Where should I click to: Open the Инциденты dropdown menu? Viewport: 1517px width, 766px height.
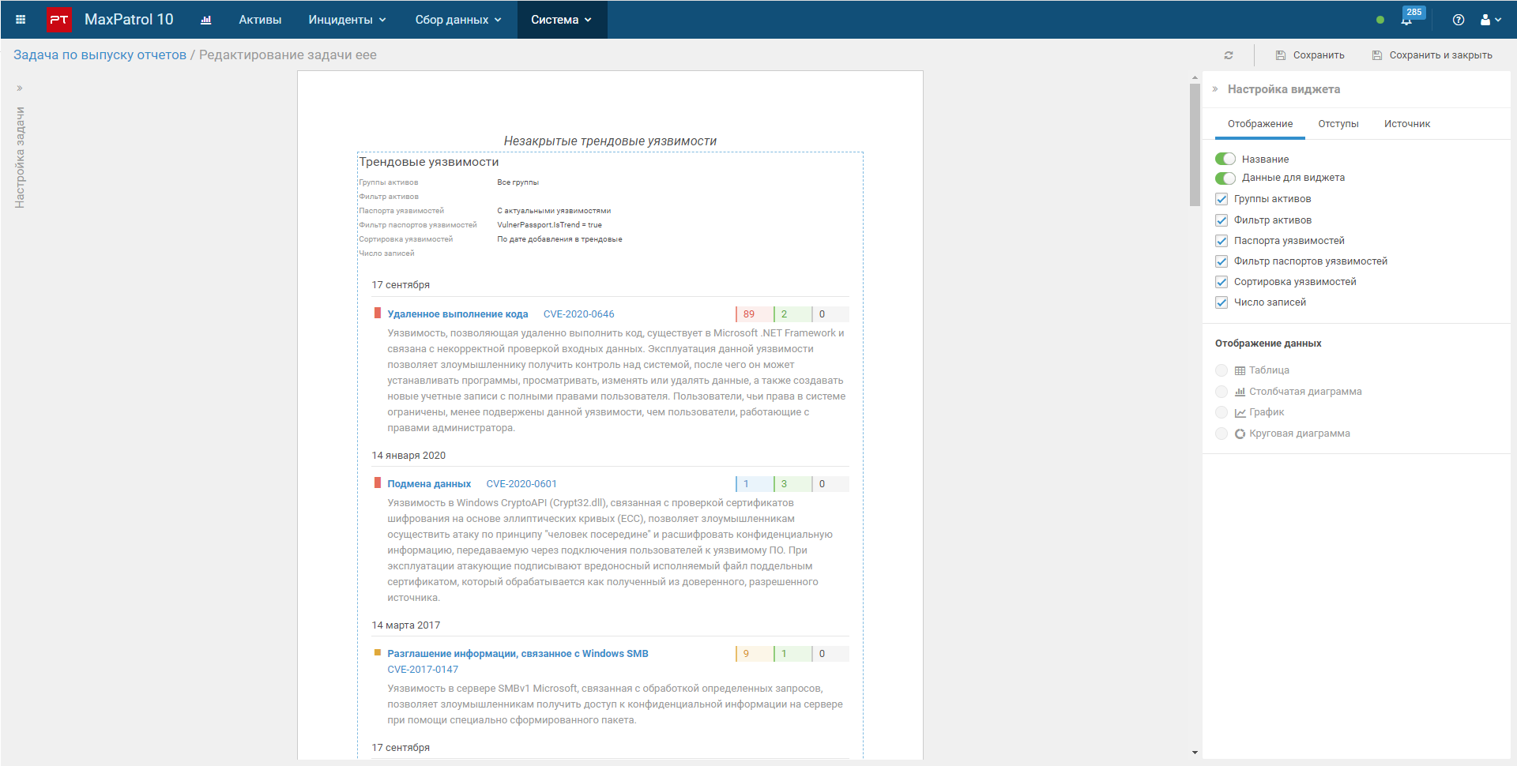[x=347, y=20]
